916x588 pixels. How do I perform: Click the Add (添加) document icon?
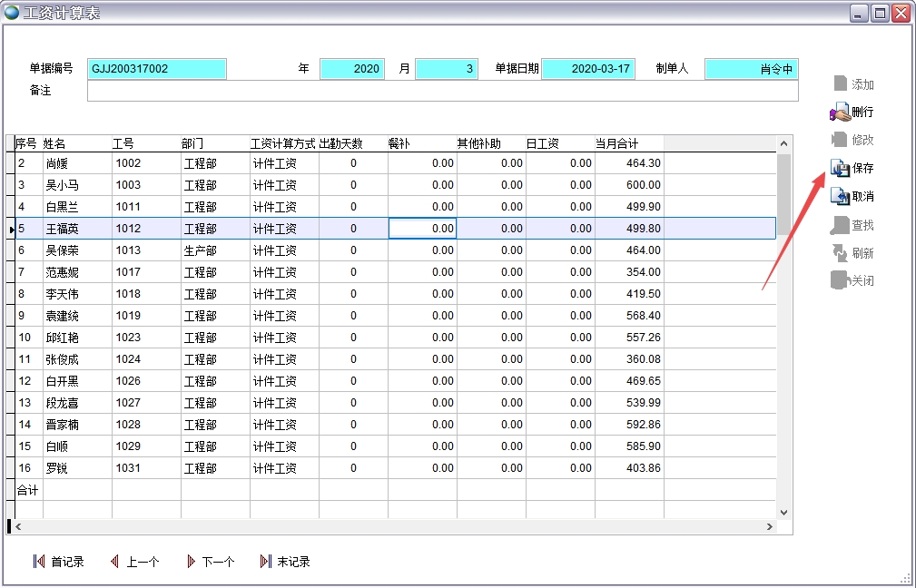pyautogui.click(x=840, y=84)
